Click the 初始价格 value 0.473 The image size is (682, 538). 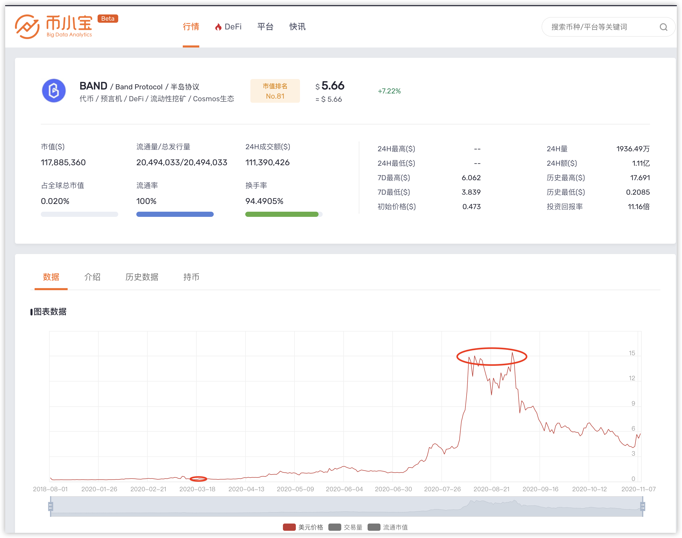(x=472, y=207)
